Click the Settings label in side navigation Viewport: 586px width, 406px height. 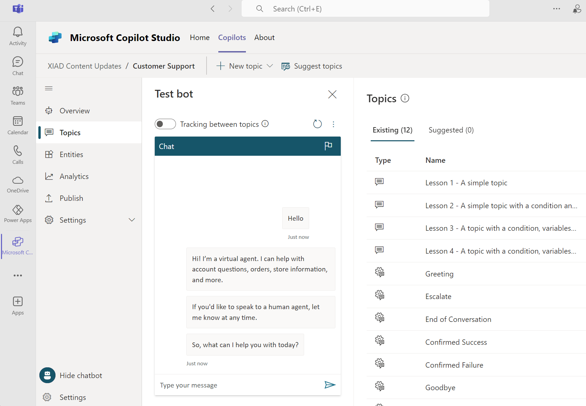(x=73, y=220)
